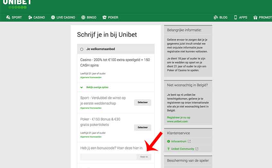
Task: Click the bonuscode input field
Action: 109,157
